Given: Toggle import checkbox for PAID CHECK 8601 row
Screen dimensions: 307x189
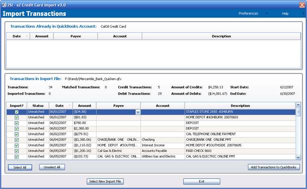Looking at the screenshot, I should (17, 151).
